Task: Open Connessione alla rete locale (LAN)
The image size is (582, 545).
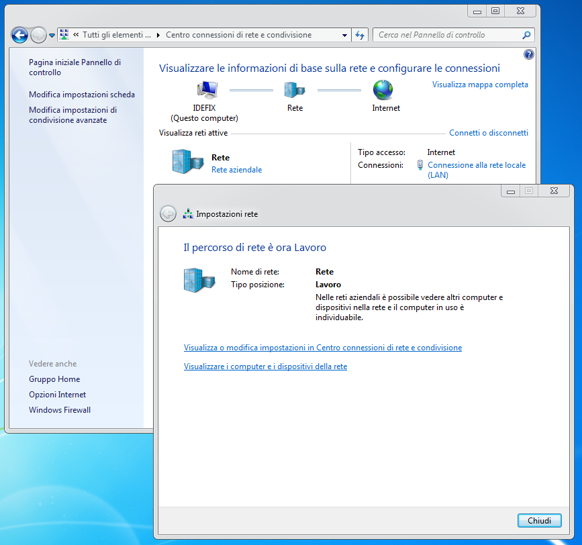Action: (476, 165)
